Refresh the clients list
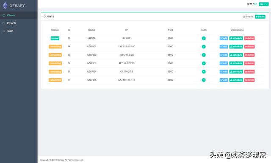 click(248, 16)
